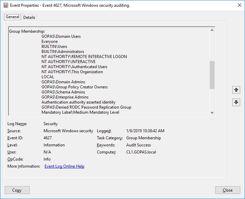Click the Level value 'Information'
Screen dimensions: 245x199
tap(54, 145)
